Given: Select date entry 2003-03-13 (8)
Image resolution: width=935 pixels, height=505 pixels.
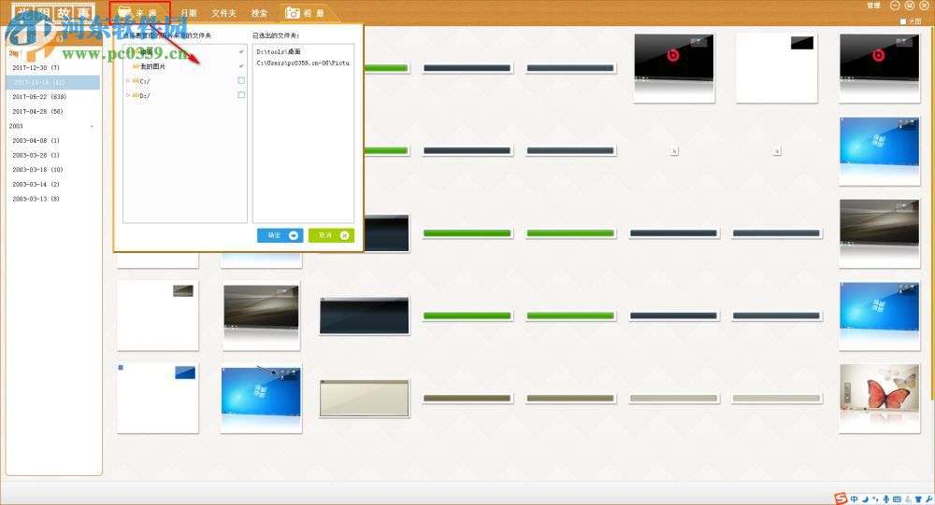Looking at the screenshot, I should click(36, 199).
